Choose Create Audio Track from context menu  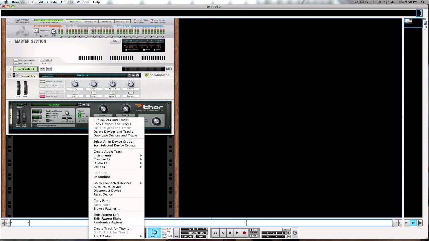point(108,152)
